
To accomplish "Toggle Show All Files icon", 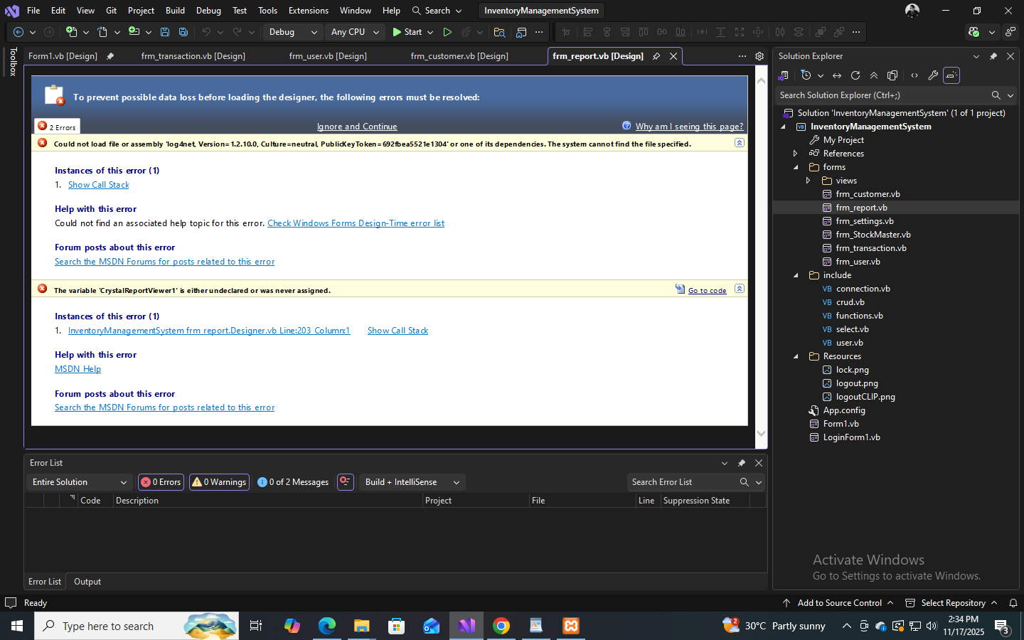I will coord(892,75).
